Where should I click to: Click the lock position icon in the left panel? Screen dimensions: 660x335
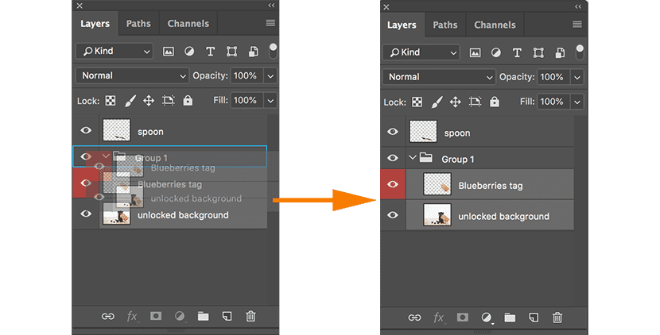pyautogui.click(x=148, y=101)
